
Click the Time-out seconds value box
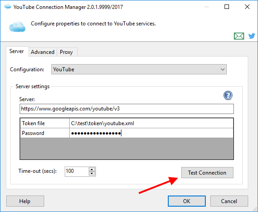coord(77,171)
